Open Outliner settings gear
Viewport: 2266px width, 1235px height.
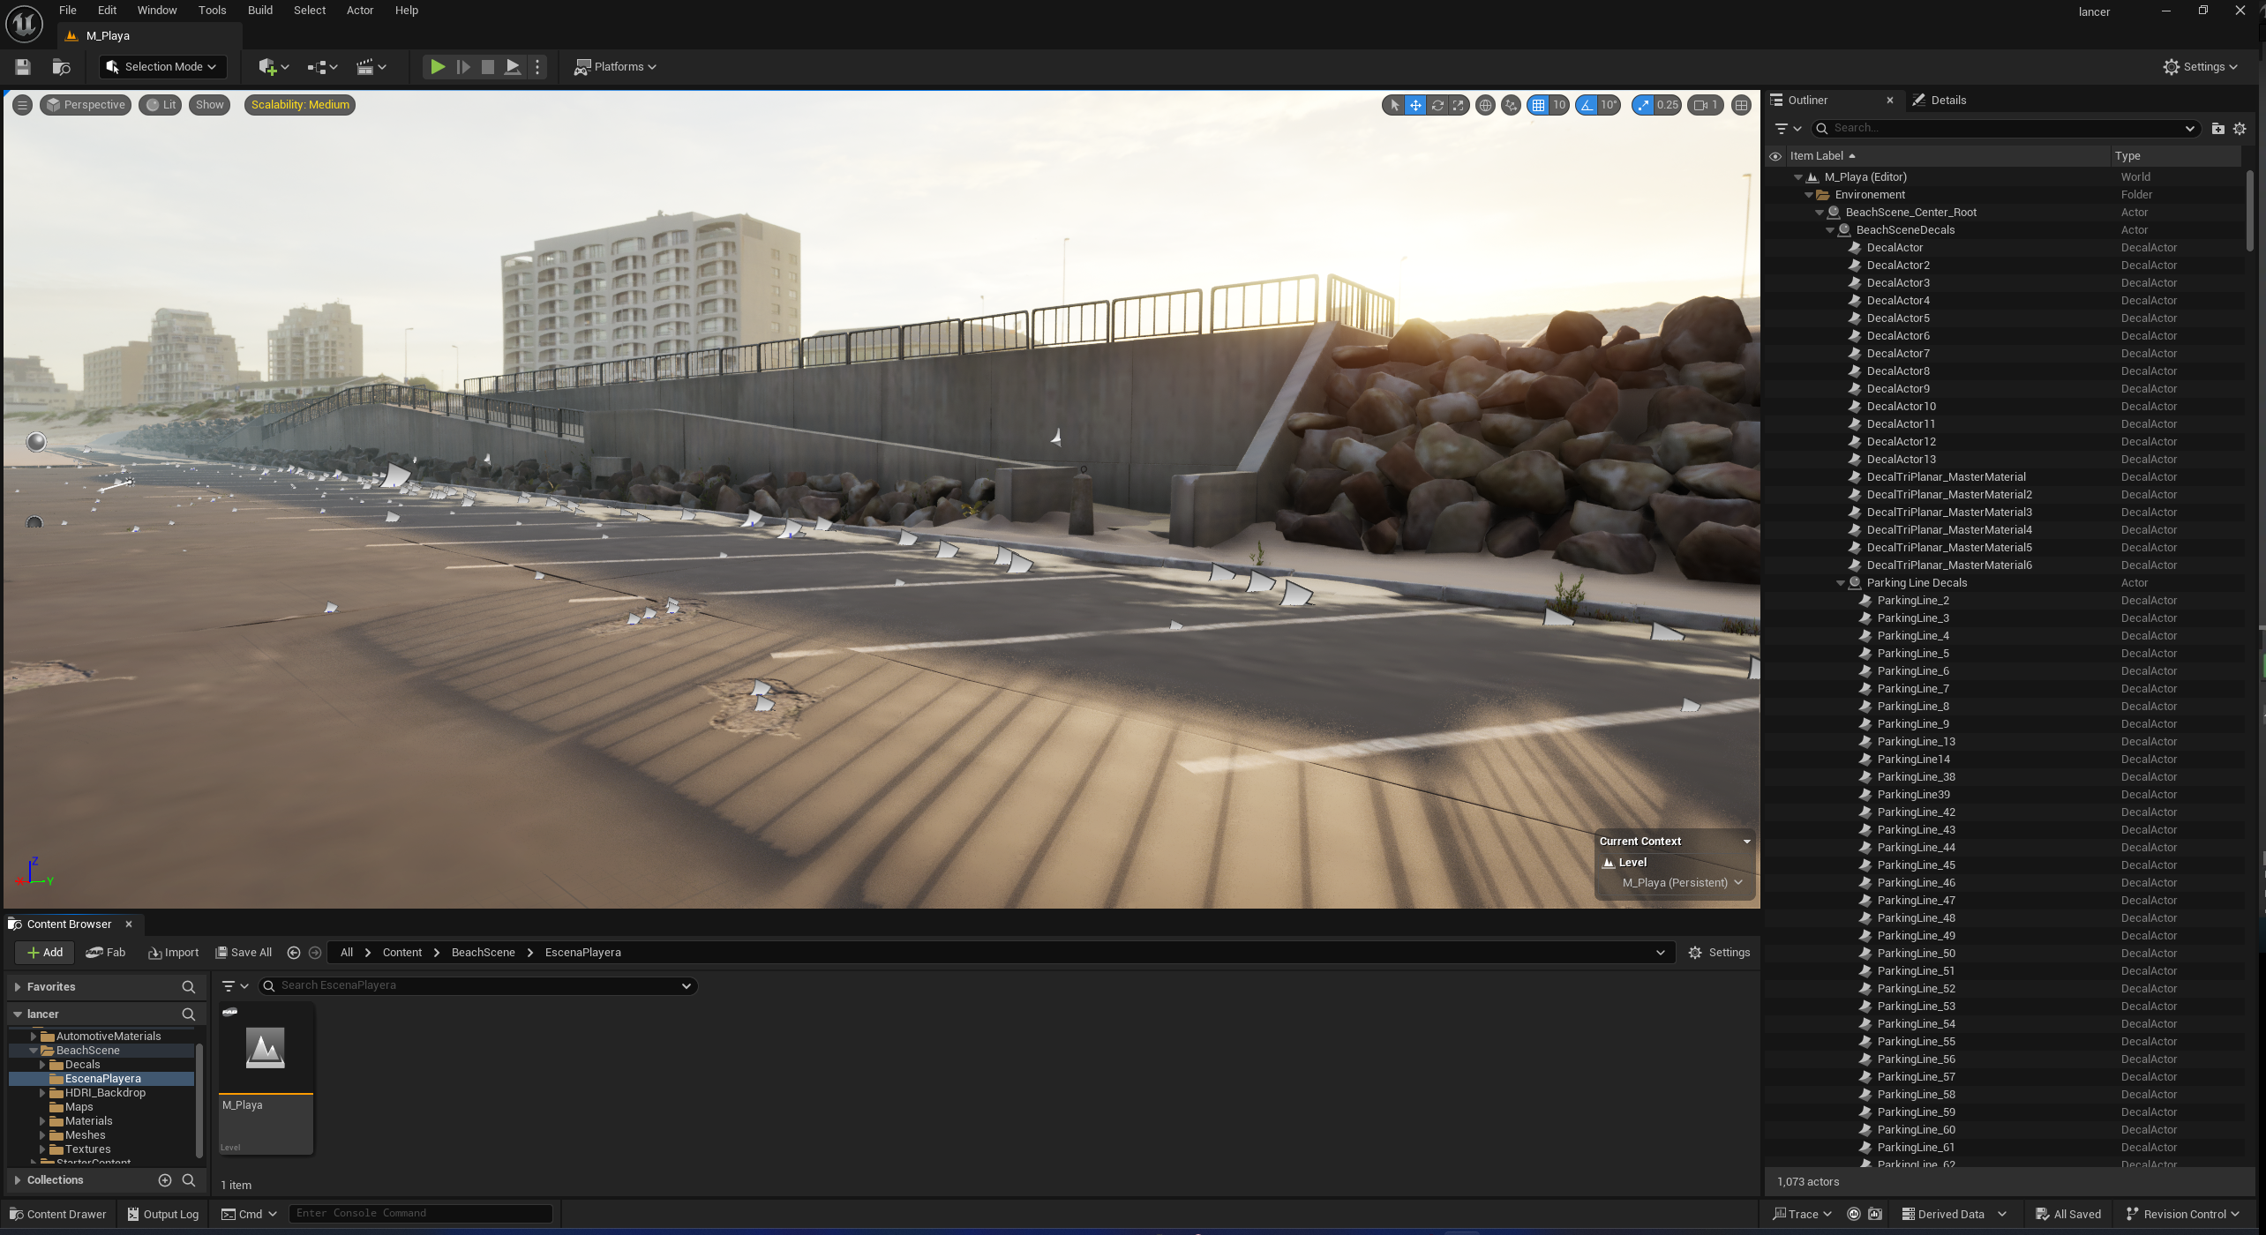point(2240,129)
